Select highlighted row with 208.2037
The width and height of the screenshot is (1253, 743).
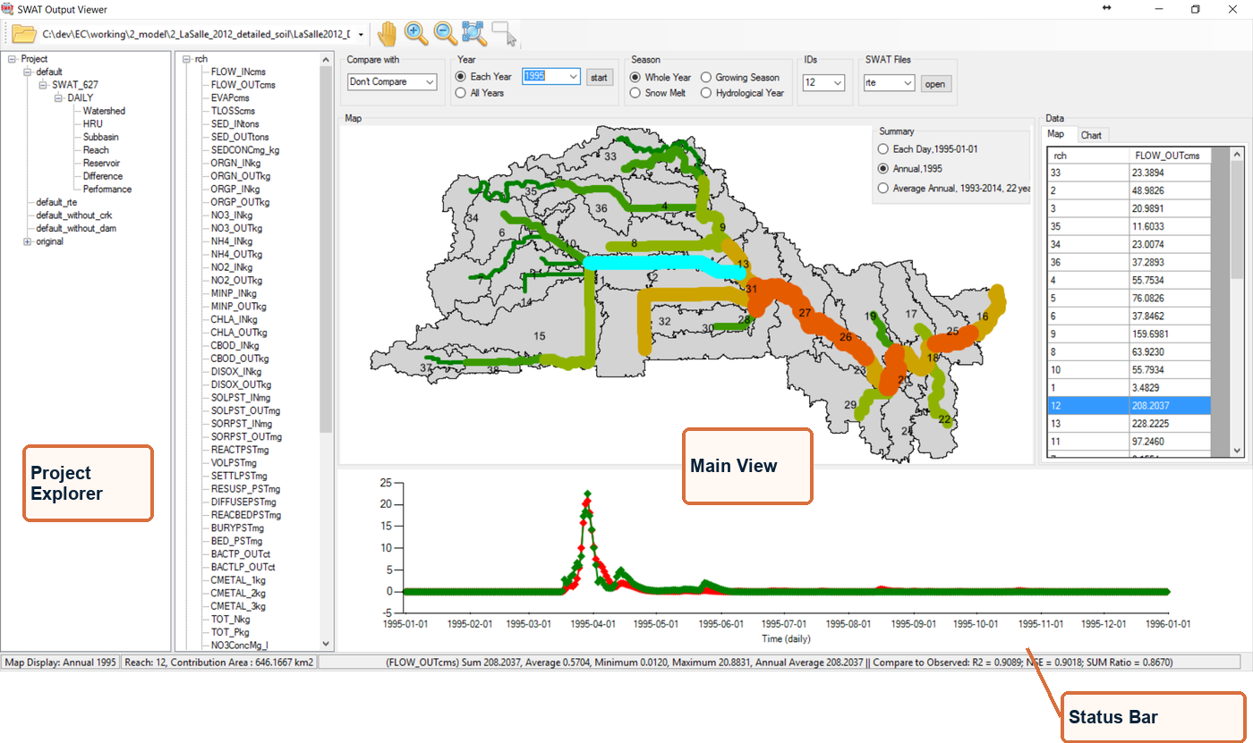(1130, 405)
